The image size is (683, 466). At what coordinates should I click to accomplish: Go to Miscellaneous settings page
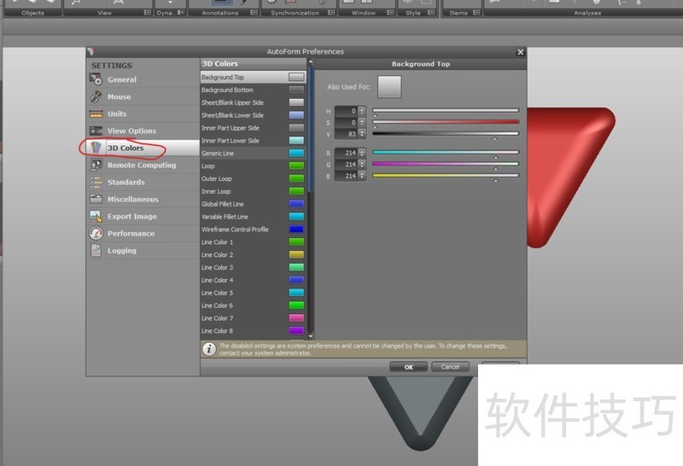(143, 199)
